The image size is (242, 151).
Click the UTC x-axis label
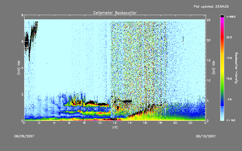click(115, 127)
